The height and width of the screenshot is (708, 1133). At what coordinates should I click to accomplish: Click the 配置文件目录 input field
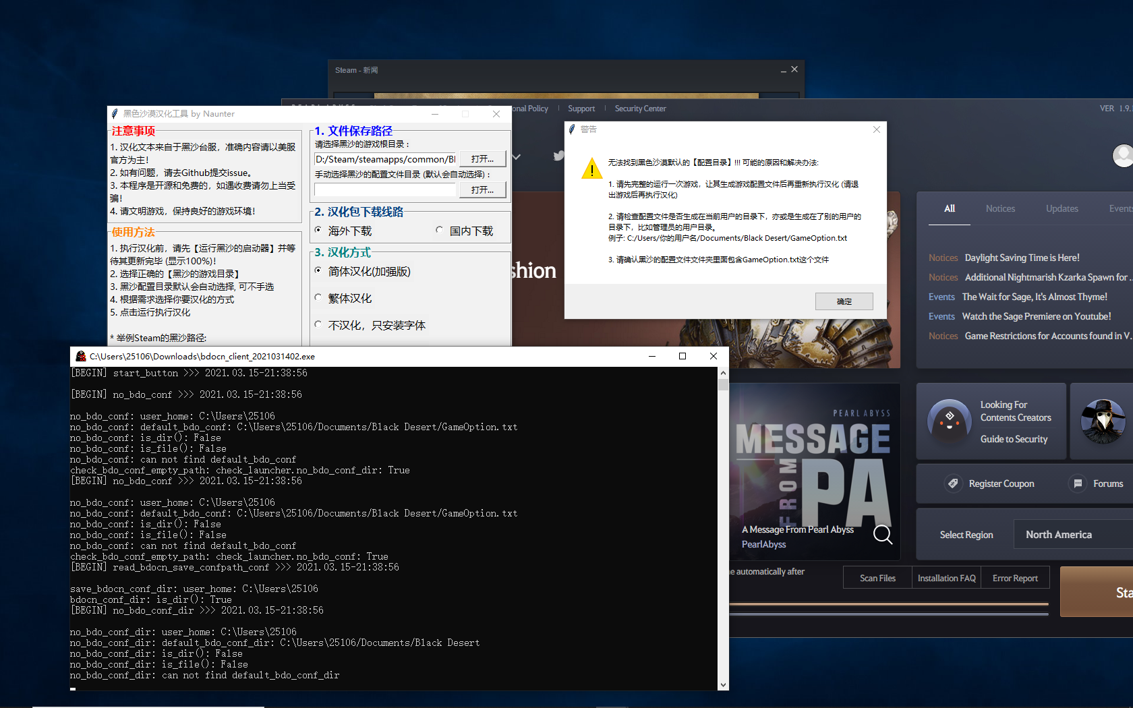tap(384, 189)
